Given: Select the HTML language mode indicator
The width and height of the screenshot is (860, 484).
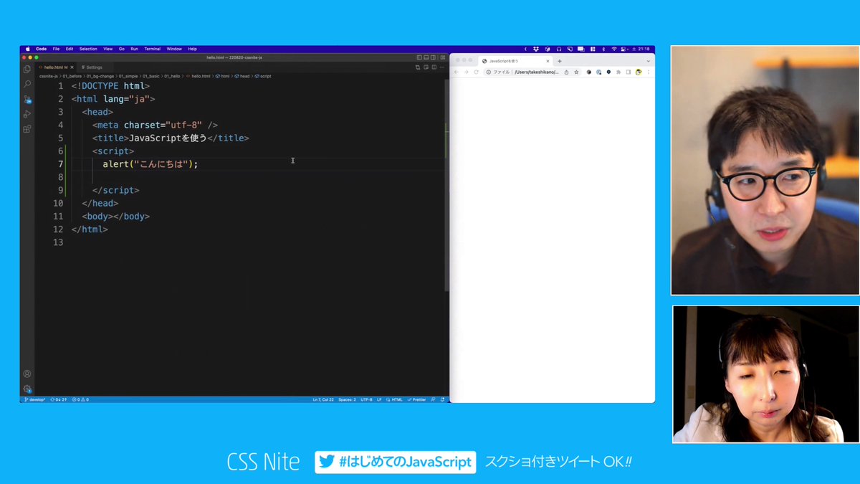Looking at the screenshot, I should tap(395, 399).
